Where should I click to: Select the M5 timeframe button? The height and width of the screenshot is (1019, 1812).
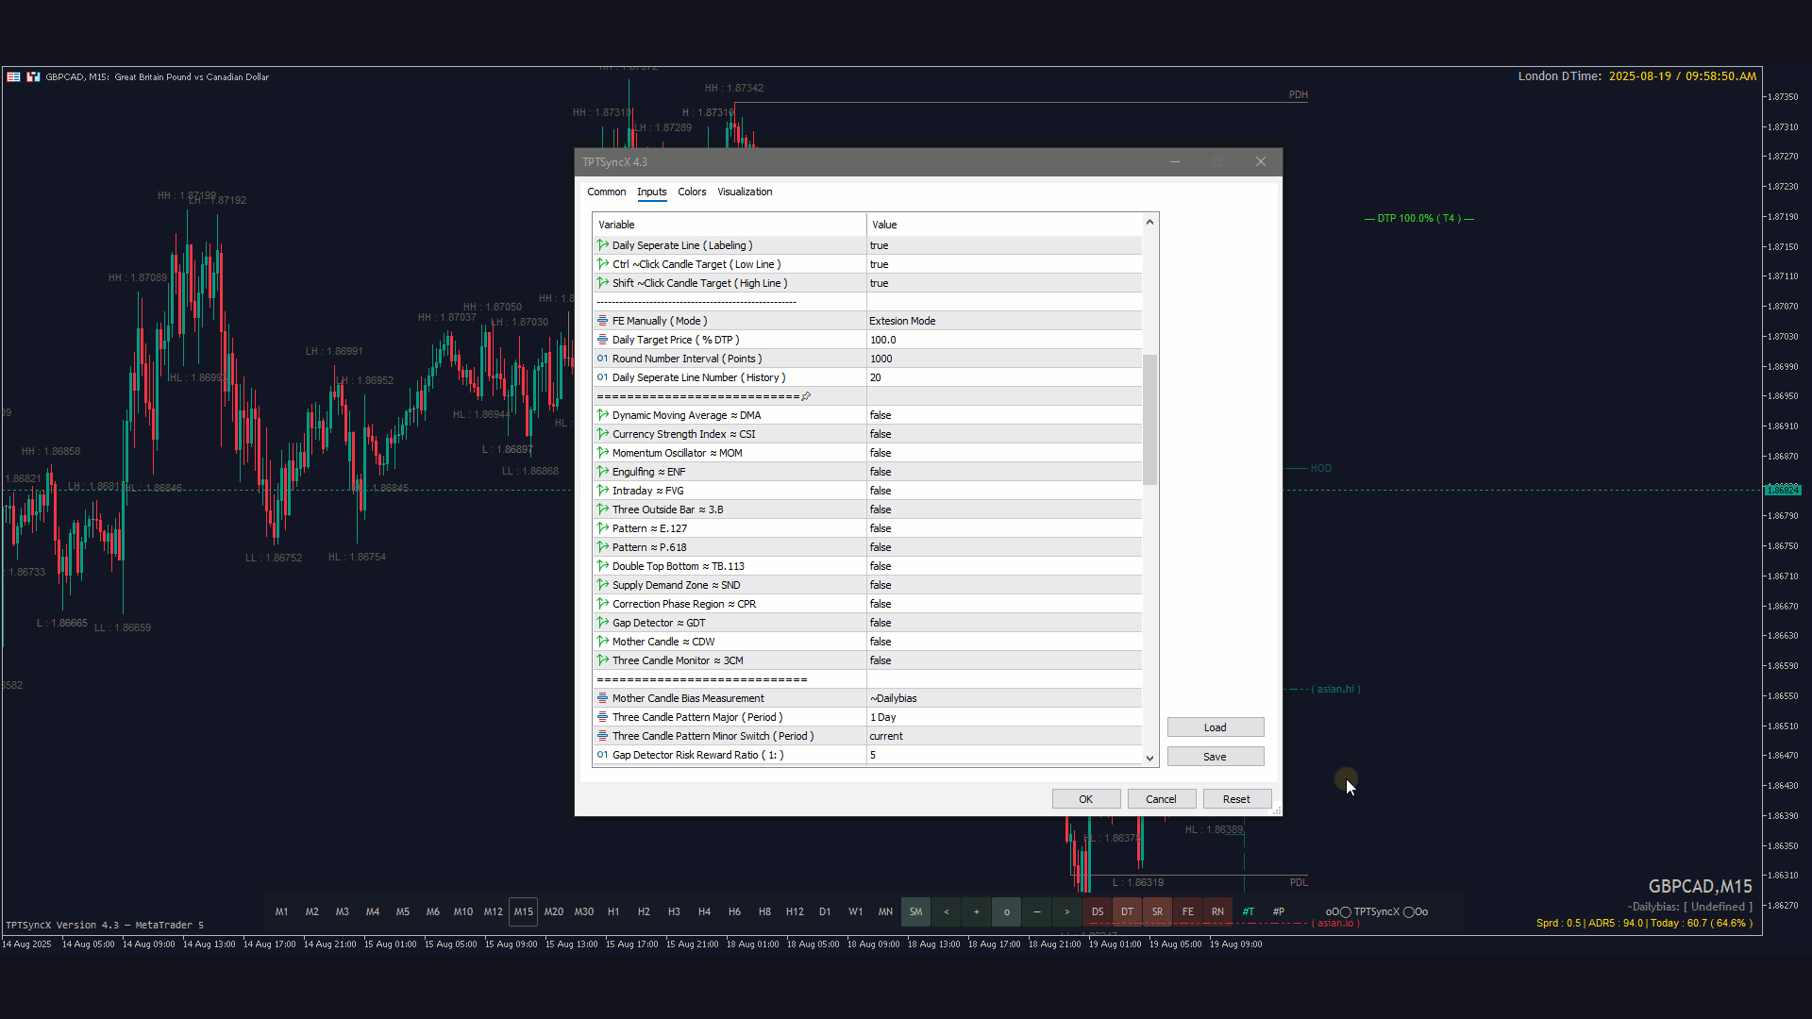[402, 911]
